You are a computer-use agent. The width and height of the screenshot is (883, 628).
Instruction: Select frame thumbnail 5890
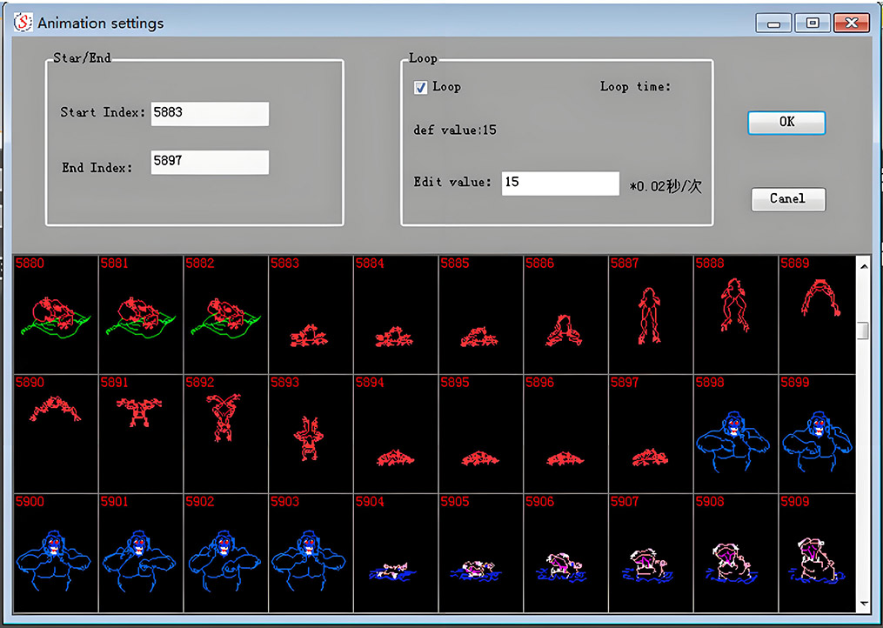click(56, 433)
